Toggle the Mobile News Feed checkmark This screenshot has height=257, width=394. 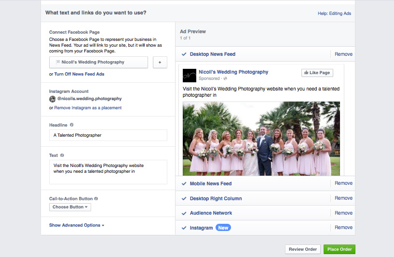click(184, 183)
